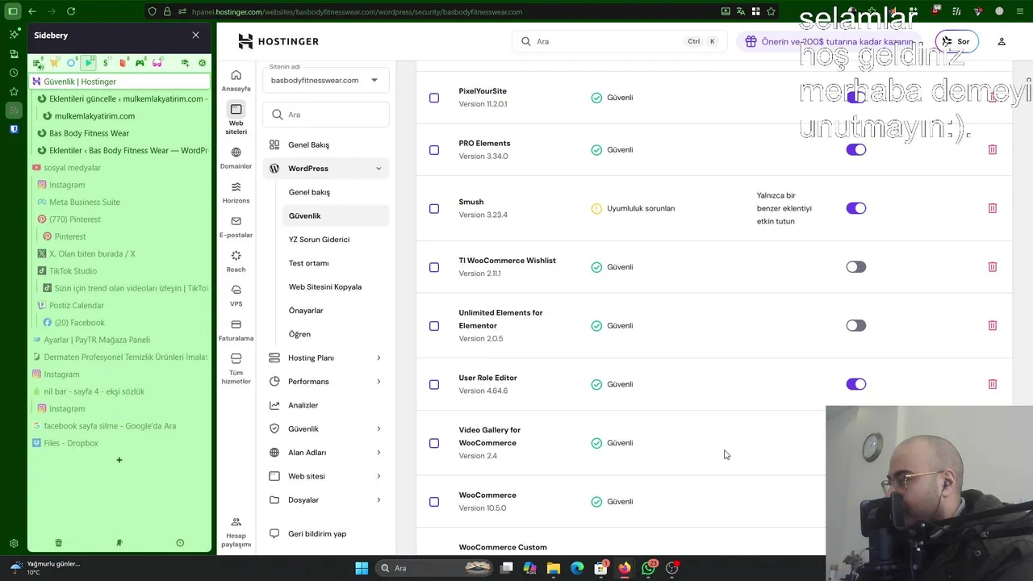Go to the E-postalar section icon
The height and width of the screenshot is (581, 1033).
click(x=236, y=227)
